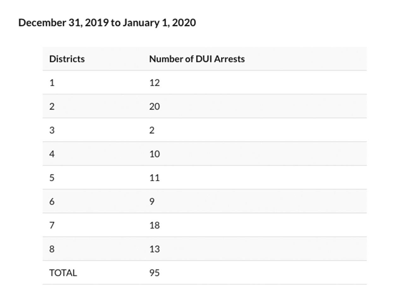The height and width of the screenshot is (298, 404).
Task: Click the arrests value 18
Action: (x=154, y=225)
